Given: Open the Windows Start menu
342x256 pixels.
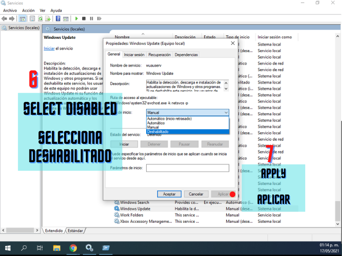Looking at the screenshot, I should 8,248.
